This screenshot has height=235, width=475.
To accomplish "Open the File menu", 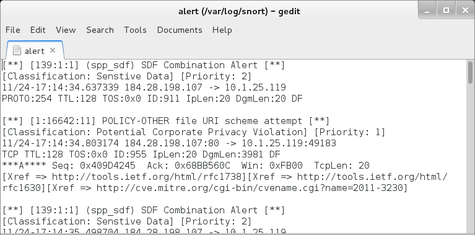I will (x=13, y=30).
